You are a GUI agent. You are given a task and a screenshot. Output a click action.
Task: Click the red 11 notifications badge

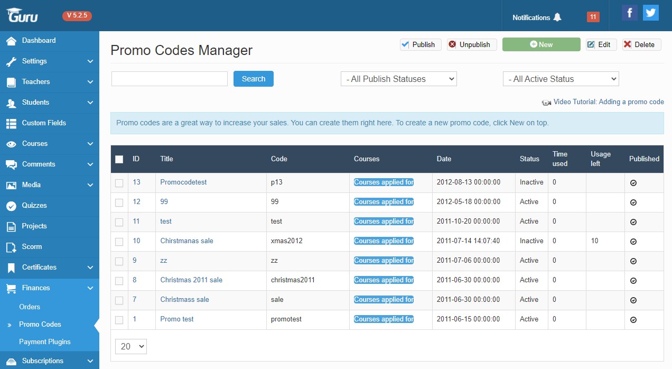tap(593, 17)
